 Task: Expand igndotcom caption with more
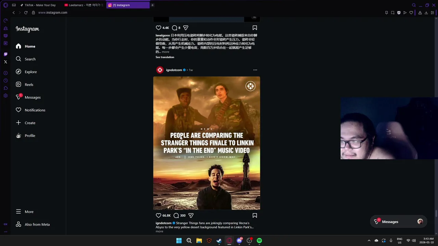(x=159, y=231)
